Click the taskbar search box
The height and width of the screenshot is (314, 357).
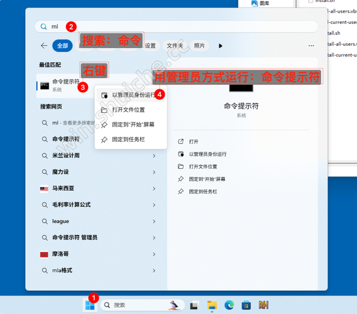coord(142,305)
